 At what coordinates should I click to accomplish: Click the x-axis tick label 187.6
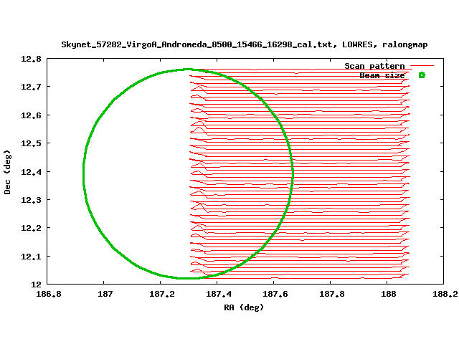275,294
